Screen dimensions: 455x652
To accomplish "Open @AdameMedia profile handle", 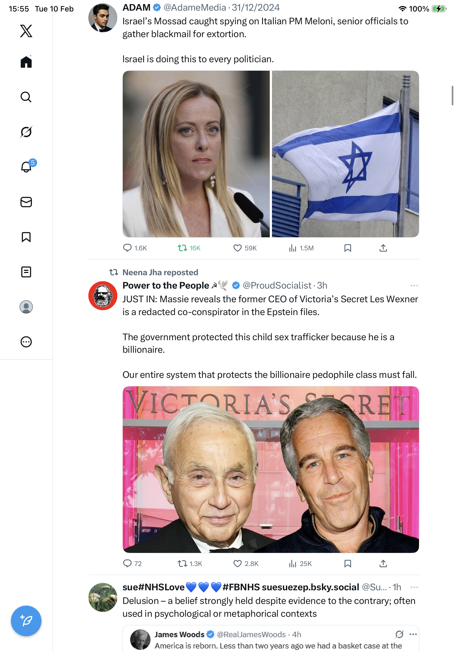I will click(194, 7).
